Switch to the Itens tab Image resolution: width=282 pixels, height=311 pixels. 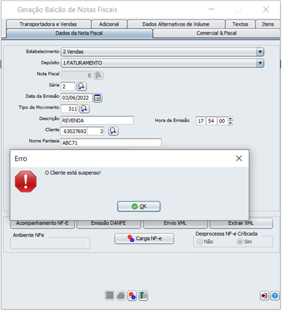(x=268, y=24)
